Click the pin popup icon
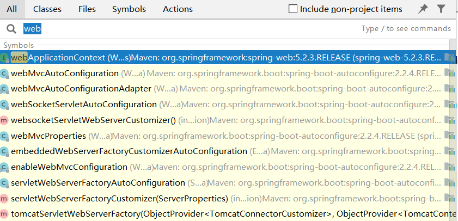 coord(423,9)
